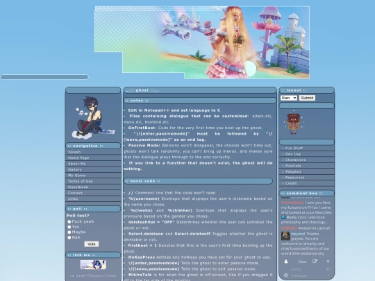The width and height of the screenshot is (375, 281).
Task: Click the Cbox branding link
Action: tap(302, 262)
